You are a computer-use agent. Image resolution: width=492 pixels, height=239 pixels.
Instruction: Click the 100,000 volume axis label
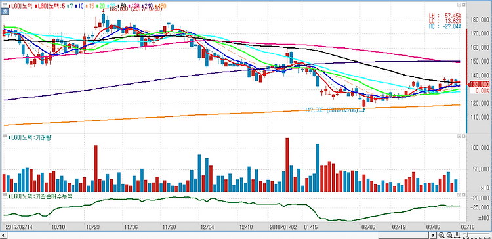tap(480, 148)
